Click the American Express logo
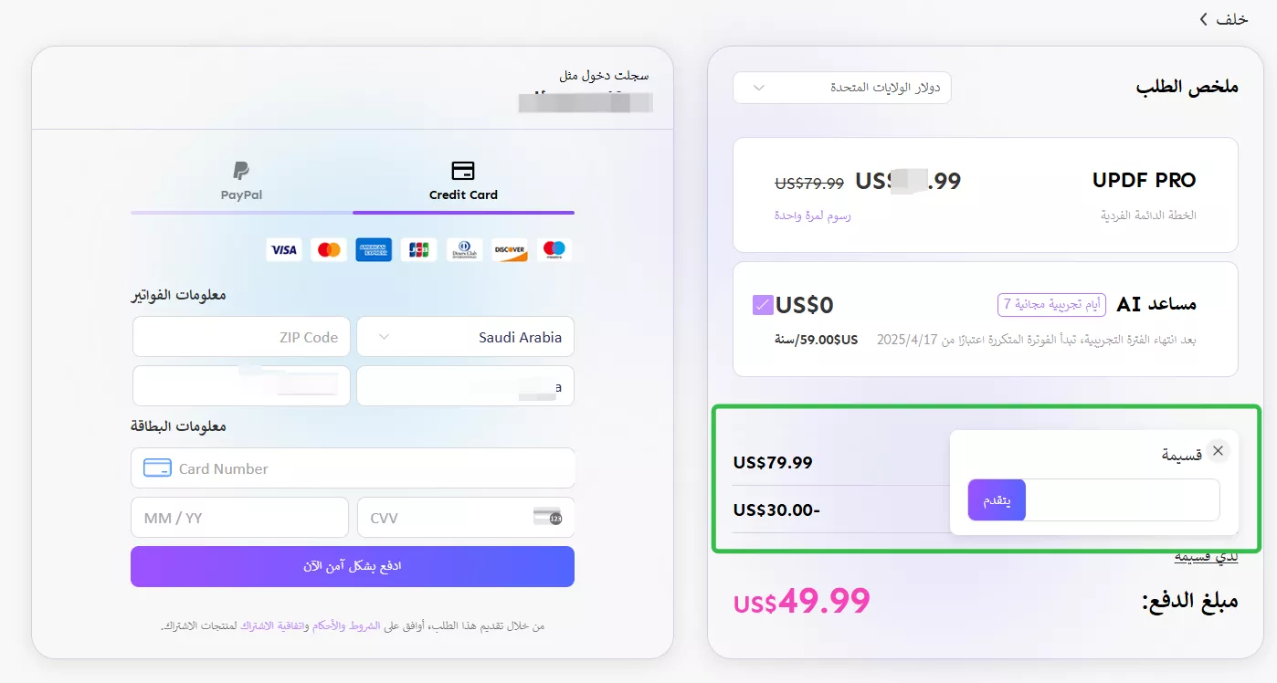Screen dimensions: 1277x683 (374, 249)
